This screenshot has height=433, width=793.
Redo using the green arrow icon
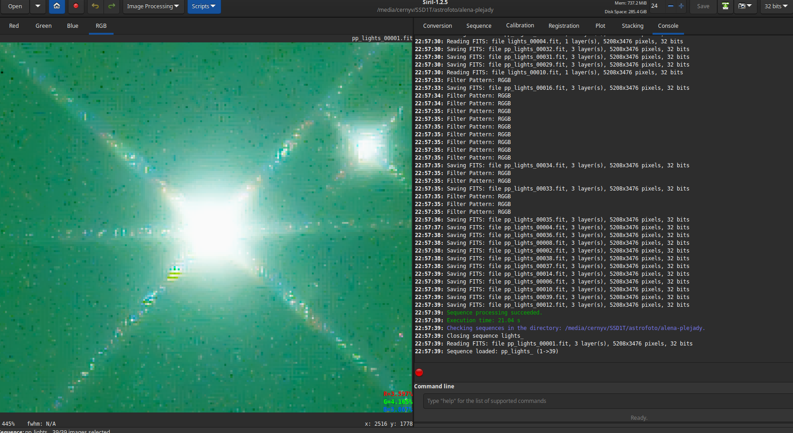[x=111, y=6]
